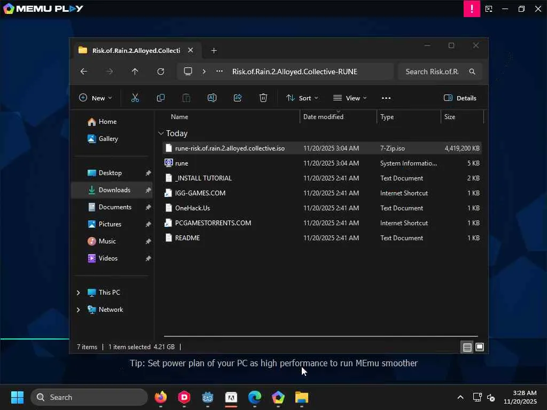The image size is (547, 410).
Task: Go up one folder level
Action: click(x=135, y=72)
